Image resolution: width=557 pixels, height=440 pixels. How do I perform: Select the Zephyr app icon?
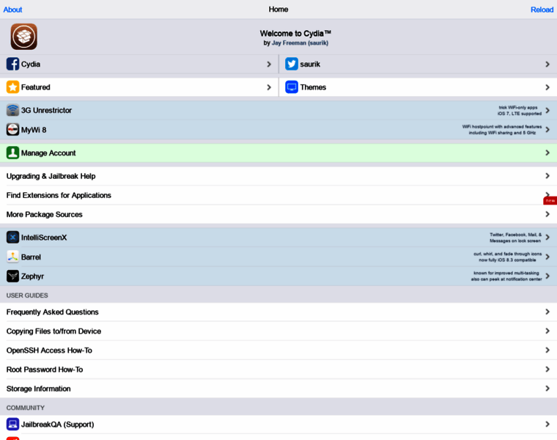pos(12,276)
